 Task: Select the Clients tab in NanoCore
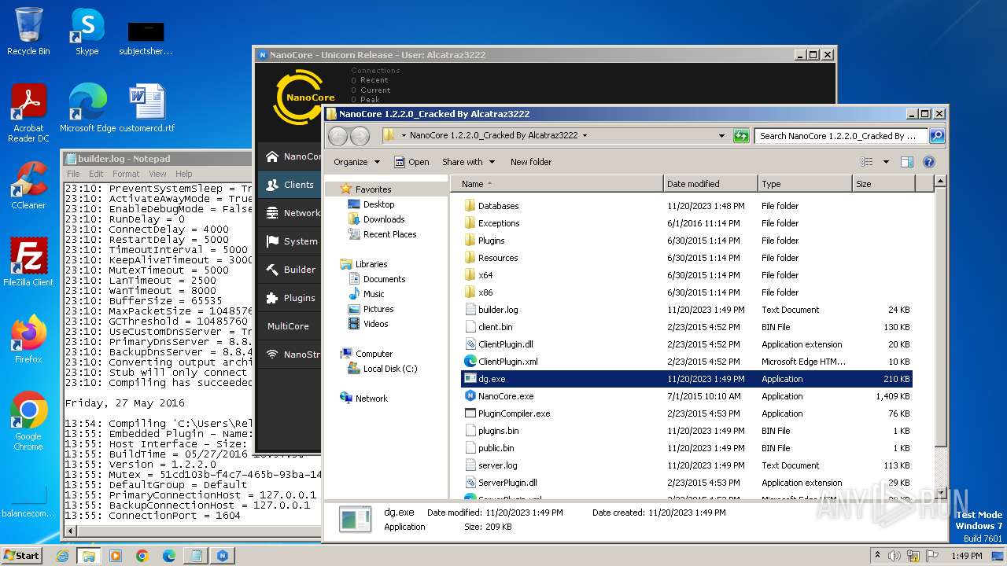[x=290, y=185]
